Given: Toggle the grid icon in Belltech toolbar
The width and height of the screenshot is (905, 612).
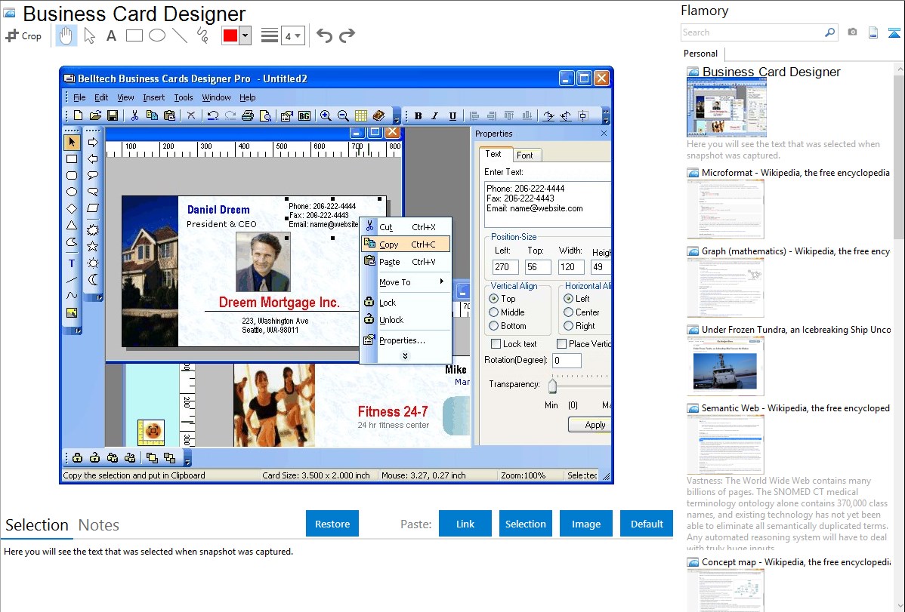Looking at the screenshot, I should coord(361,116).
